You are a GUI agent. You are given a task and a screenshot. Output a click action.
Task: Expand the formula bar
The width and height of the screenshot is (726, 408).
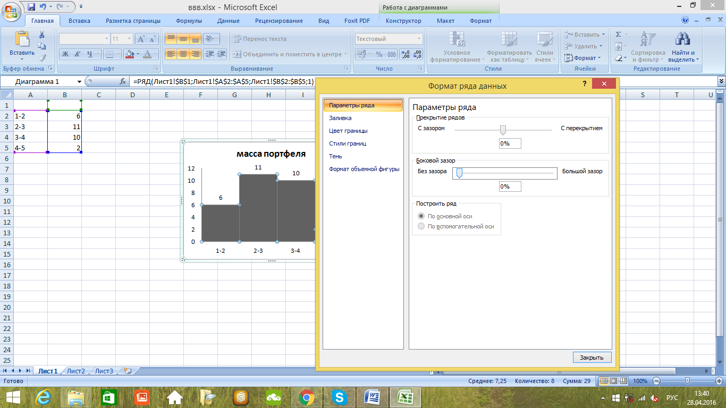point(721,81)
